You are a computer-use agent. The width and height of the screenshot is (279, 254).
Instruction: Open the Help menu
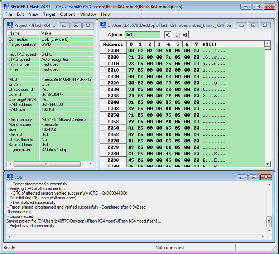tap(105, 14)
